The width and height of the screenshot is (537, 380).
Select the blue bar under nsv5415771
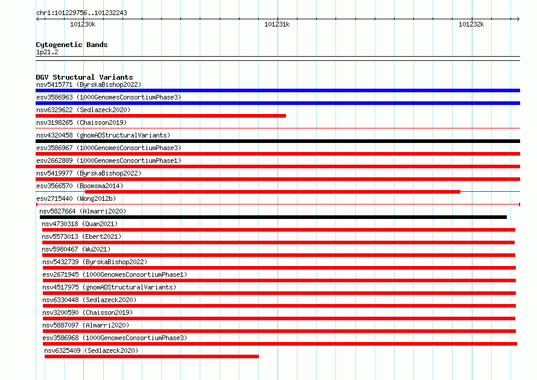(x=278, y=90)
